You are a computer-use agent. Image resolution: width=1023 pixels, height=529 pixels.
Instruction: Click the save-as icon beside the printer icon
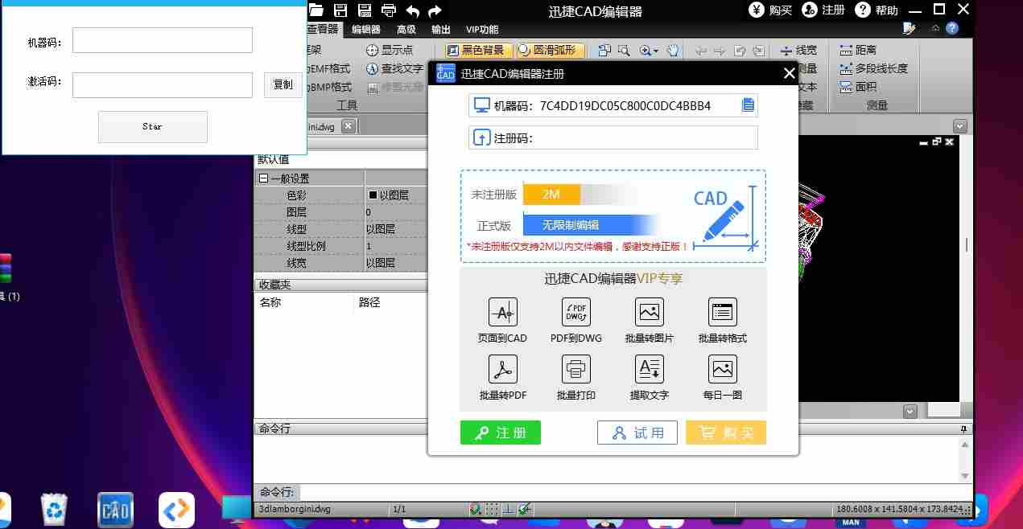[365, 10]
